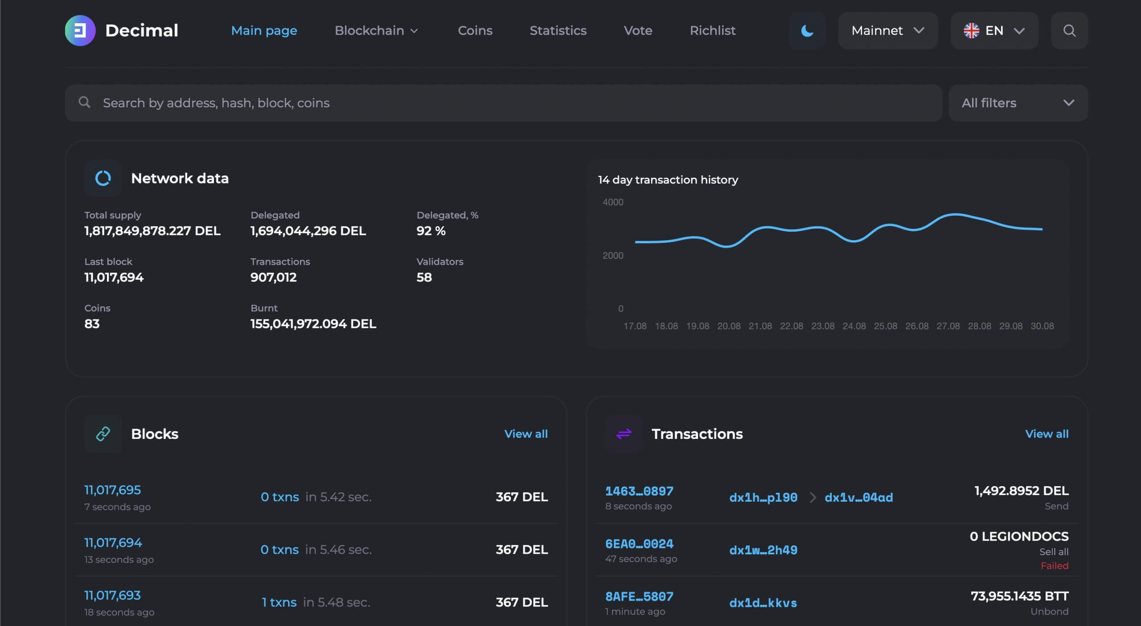Open the Statistics page

tap(558, 30)
